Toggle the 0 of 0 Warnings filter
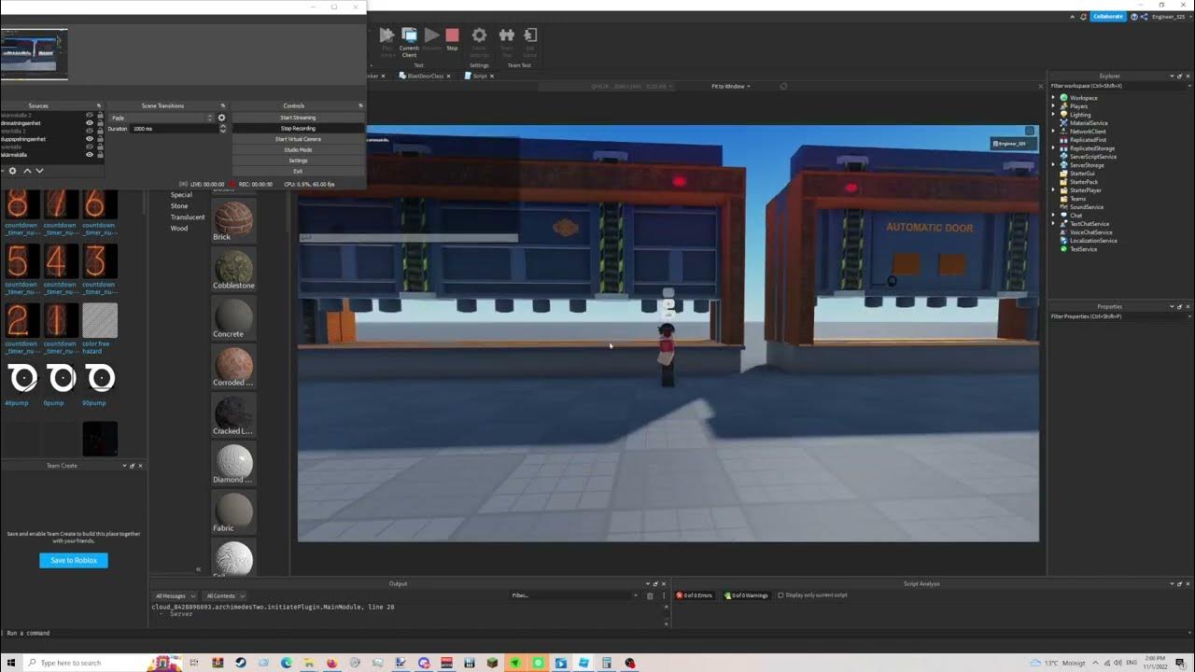 [x=747, y=595]
